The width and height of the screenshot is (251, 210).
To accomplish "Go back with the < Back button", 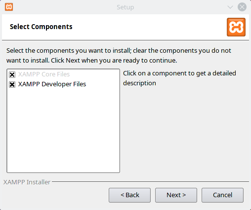I will (129, 195).
